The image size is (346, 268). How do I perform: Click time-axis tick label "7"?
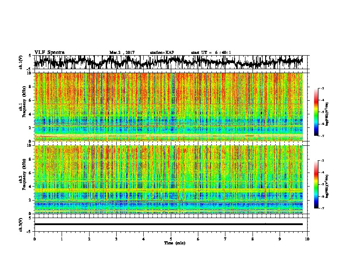pyautogui.click(x=225, y=239)
